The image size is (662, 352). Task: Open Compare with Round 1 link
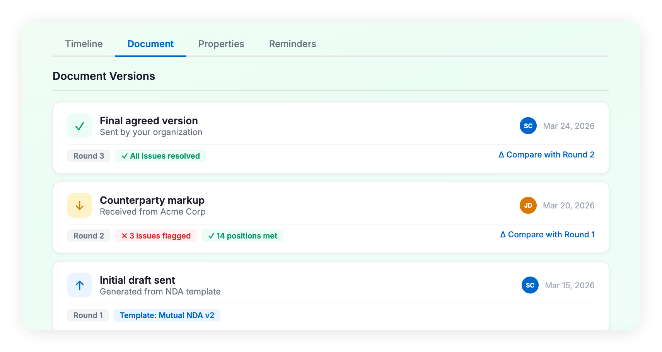tap(547, 235)
